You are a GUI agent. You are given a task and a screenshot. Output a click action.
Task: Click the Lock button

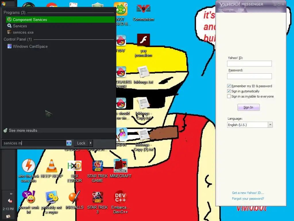81,143
